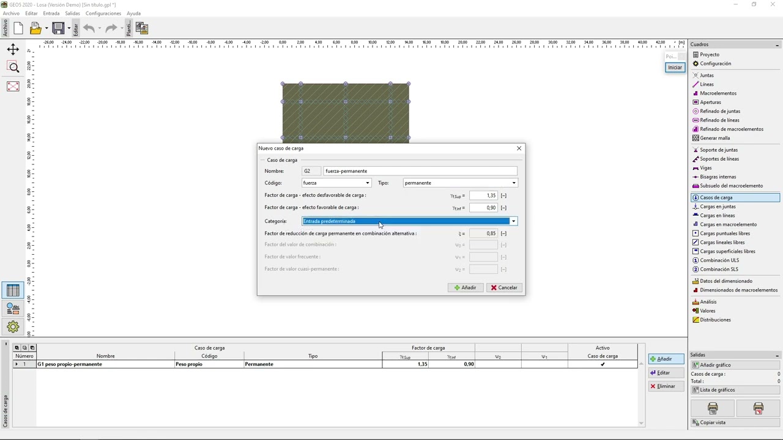783x440 pixels.
Task: Open the Lista de gráficos
Action: (x=735, y=390)
